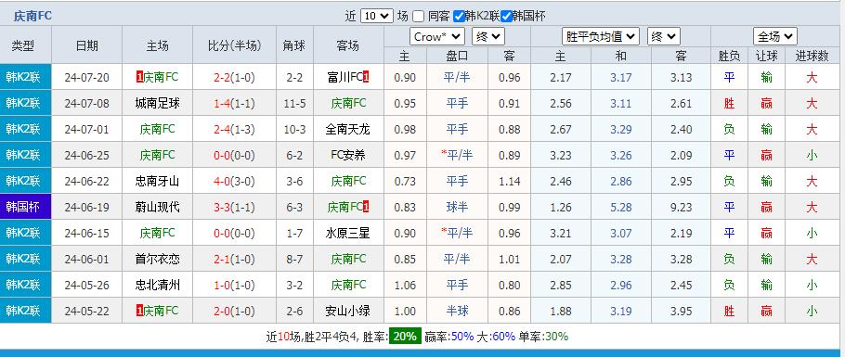
Task: Click the away odds 1.14 on 24-06-22
Action: 509,181
